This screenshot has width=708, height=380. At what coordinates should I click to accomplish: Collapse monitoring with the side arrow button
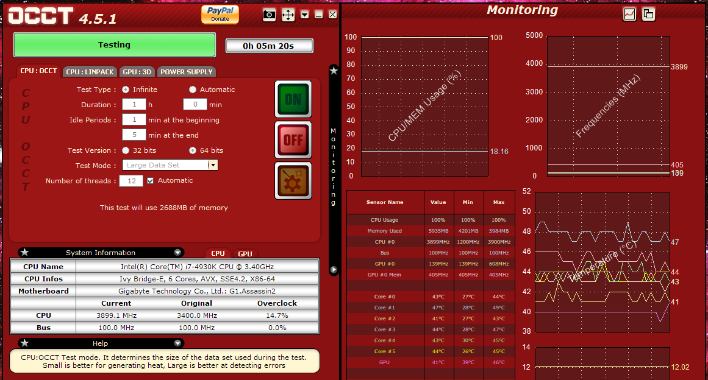point(334,270)
